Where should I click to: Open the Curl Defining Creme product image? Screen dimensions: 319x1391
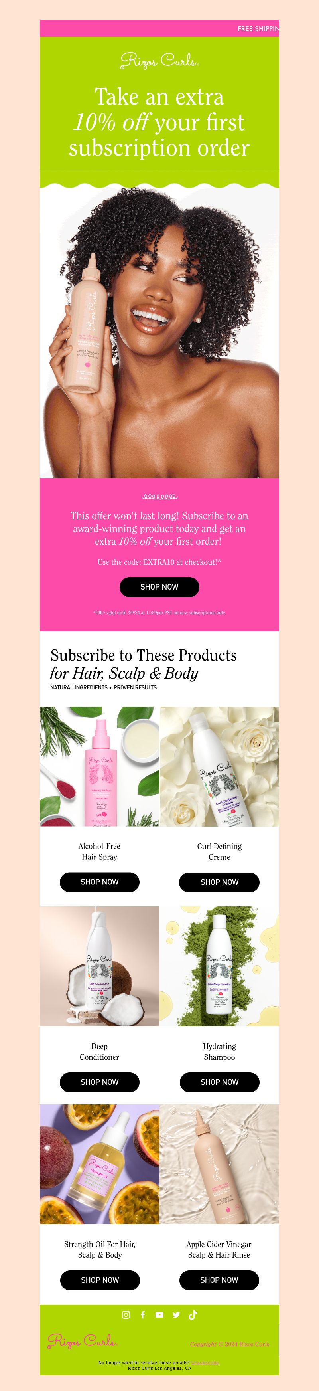tap(219, 766)
